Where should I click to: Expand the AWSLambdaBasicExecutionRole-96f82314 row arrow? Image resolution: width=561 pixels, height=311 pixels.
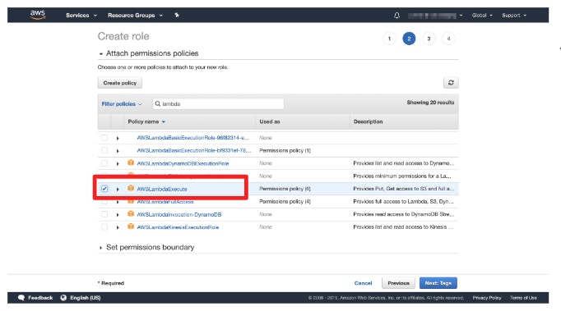[118, 138]
